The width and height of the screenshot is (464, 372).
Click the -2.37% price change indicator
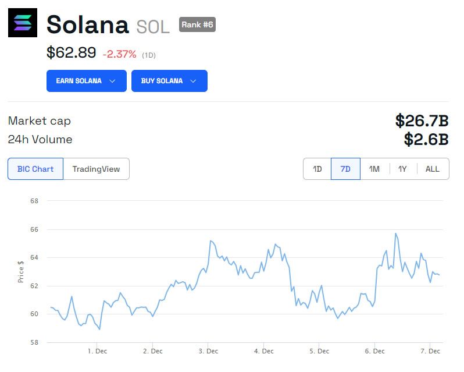point(119,54)
